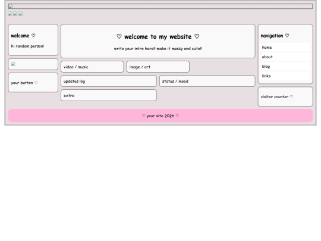This screenshot has height=241, width=321.
Task: Click the 'hi random person!' text
Action: click(27, 46)
